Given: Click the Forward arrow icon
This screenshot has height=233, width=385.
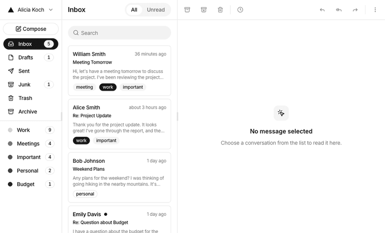Looking at the screenshot, I should (355, 10).
